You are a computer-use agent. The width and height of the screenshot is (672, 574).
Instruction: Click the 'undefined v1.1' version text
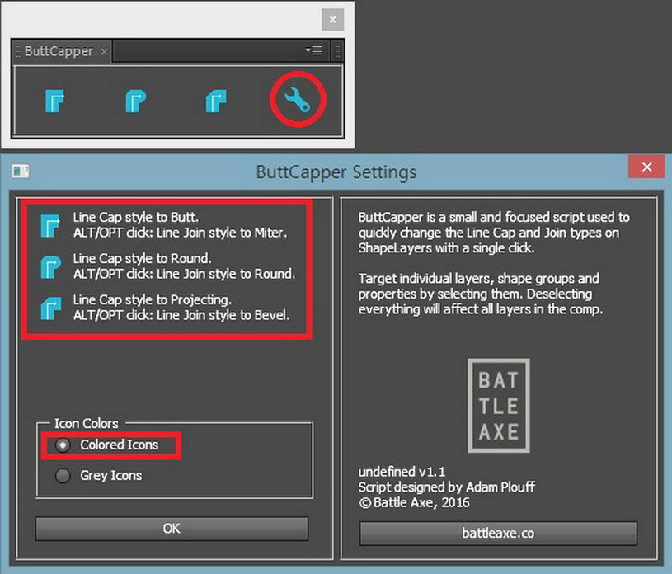(402, 472)
